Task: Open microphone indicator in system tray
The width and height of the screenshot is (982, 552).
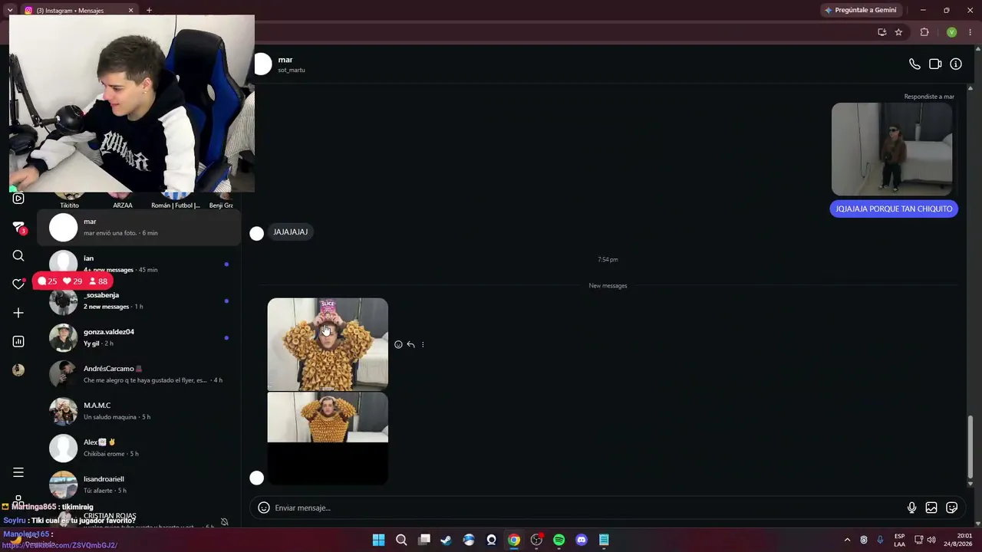Action: tap(880, 540)
